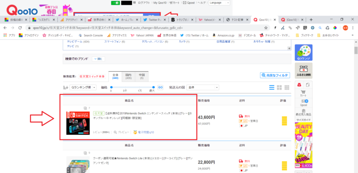Click the カメラ (1) category link

[184, 41]
